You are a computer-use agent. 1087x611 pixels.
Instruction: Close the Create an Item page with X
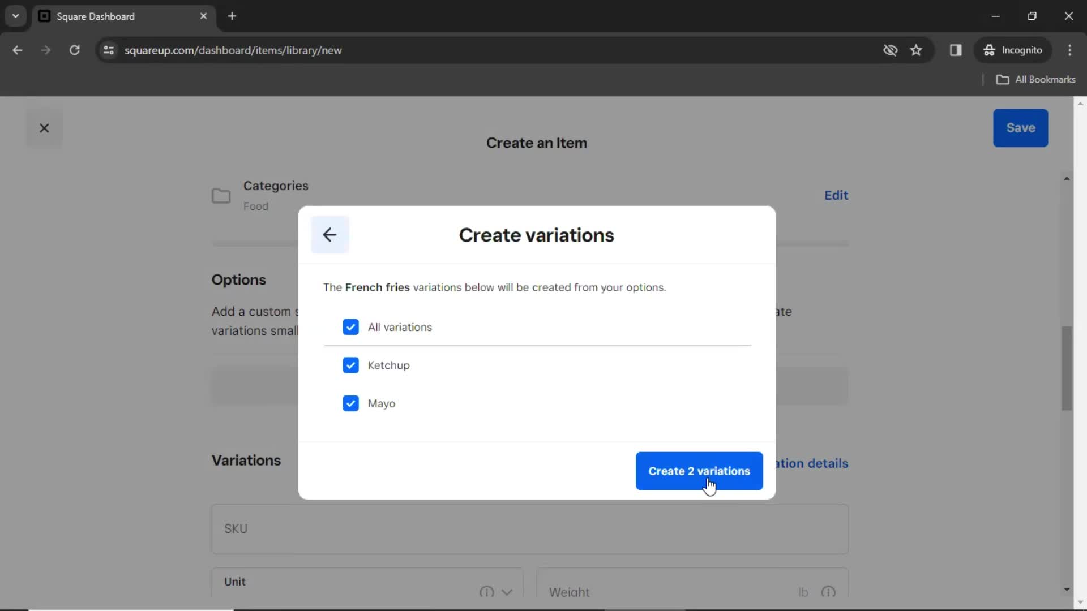click(44, 128)
